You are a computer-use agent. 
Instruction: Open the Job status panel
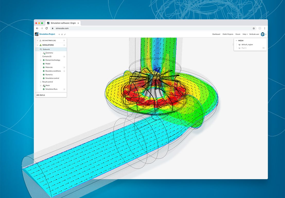[x=51, y=95]
